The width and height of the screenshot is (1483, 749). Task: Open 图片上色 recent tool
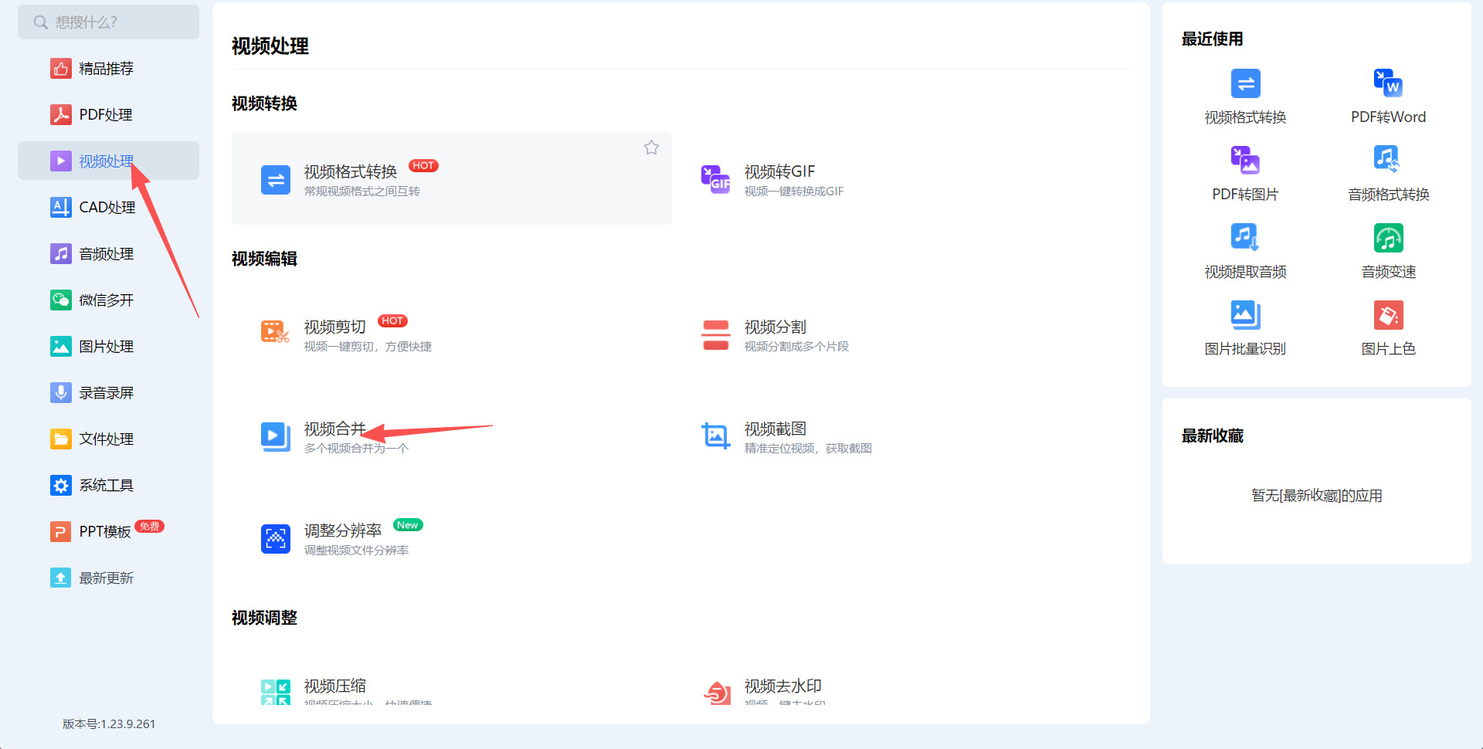(x=1388, y=328)
